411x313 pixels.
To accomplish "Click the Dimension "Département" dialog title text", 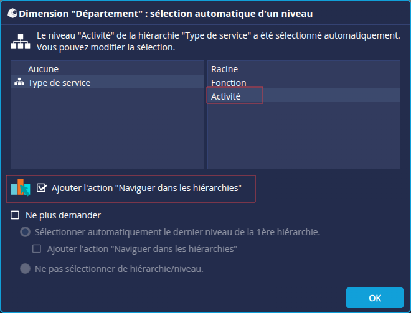I will [x=166, y=13].
